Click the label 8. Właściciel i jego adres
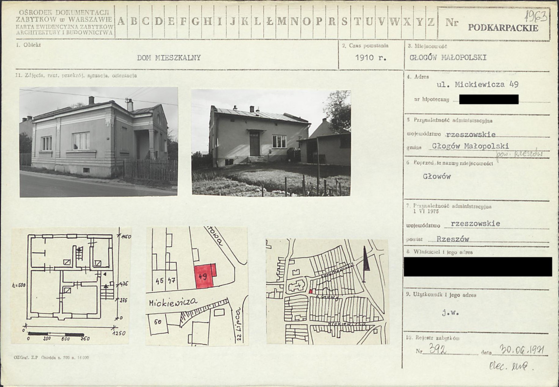559x387 pixels. [x=439, y=252]
